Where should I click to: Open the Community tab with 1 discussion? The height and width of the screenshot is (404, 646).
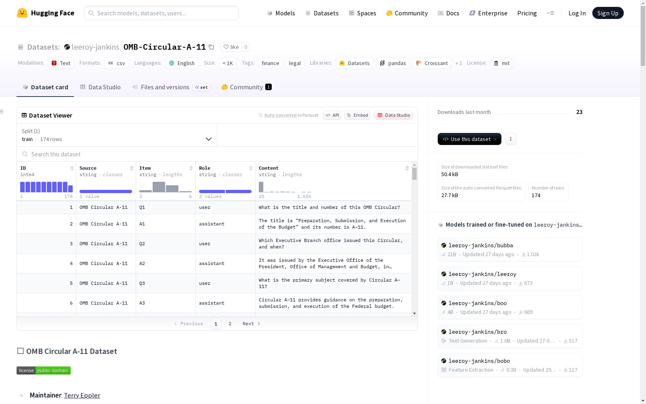click(x=246, y=87)
